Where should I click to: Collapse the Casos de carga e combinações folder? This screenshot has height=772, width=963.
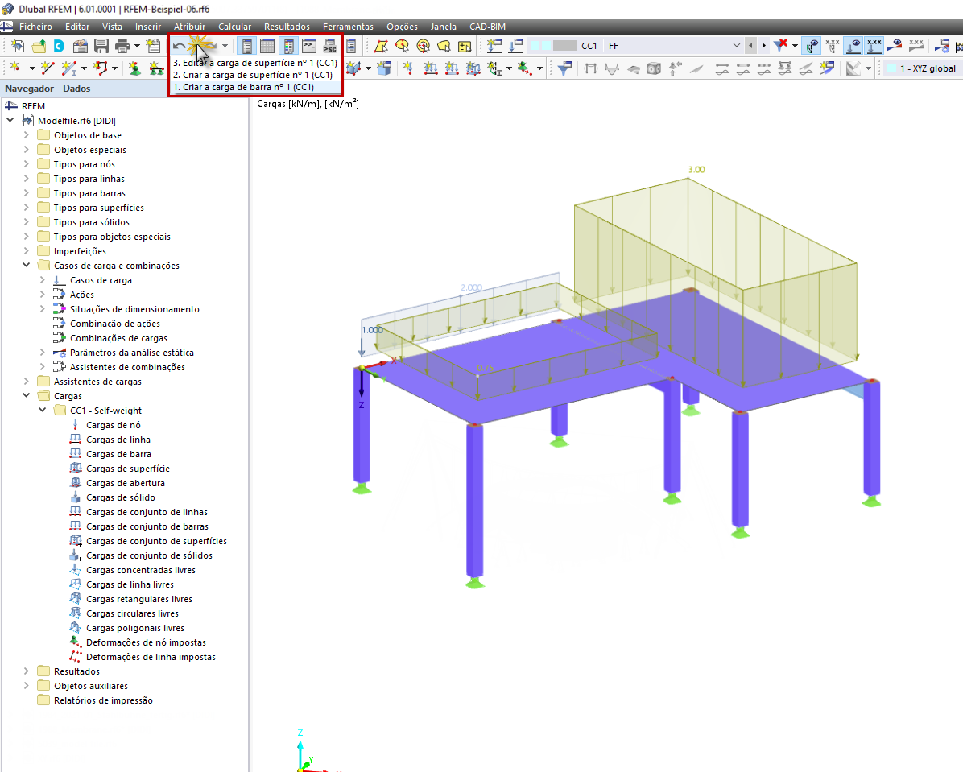[27, 265]
